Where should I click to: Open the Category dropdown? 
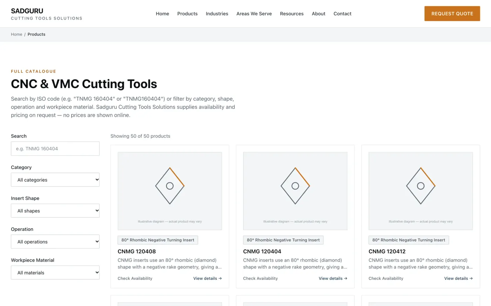coord(55,180)
